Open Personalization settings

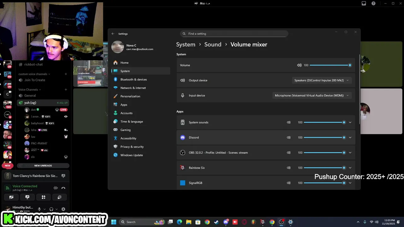[x=141, y=96]
